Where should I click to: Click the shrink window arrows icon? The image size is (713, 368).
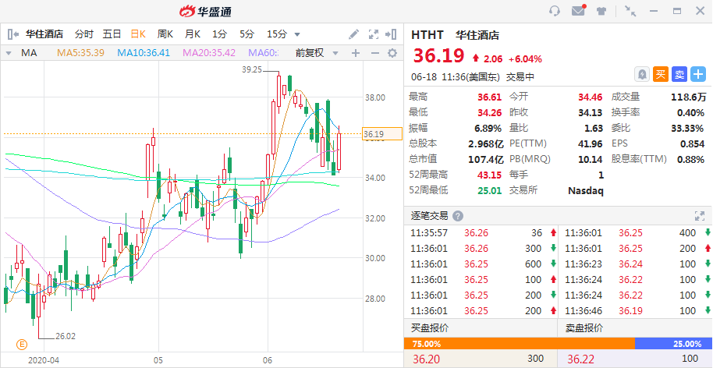point(630,11)
